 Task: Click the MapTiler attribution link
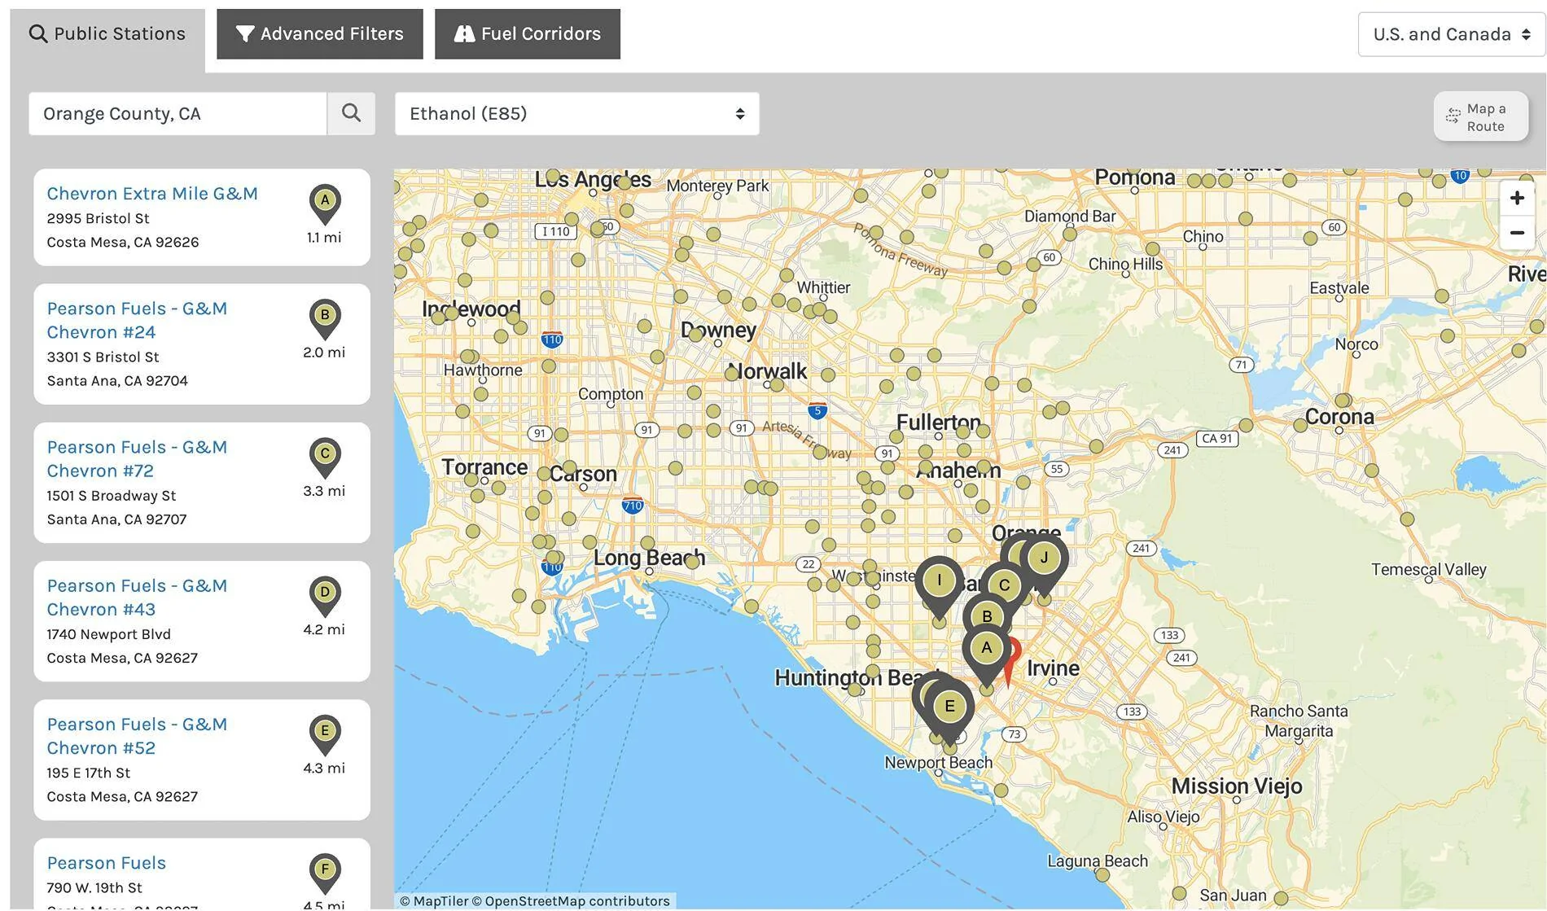(x=434, y=901)
